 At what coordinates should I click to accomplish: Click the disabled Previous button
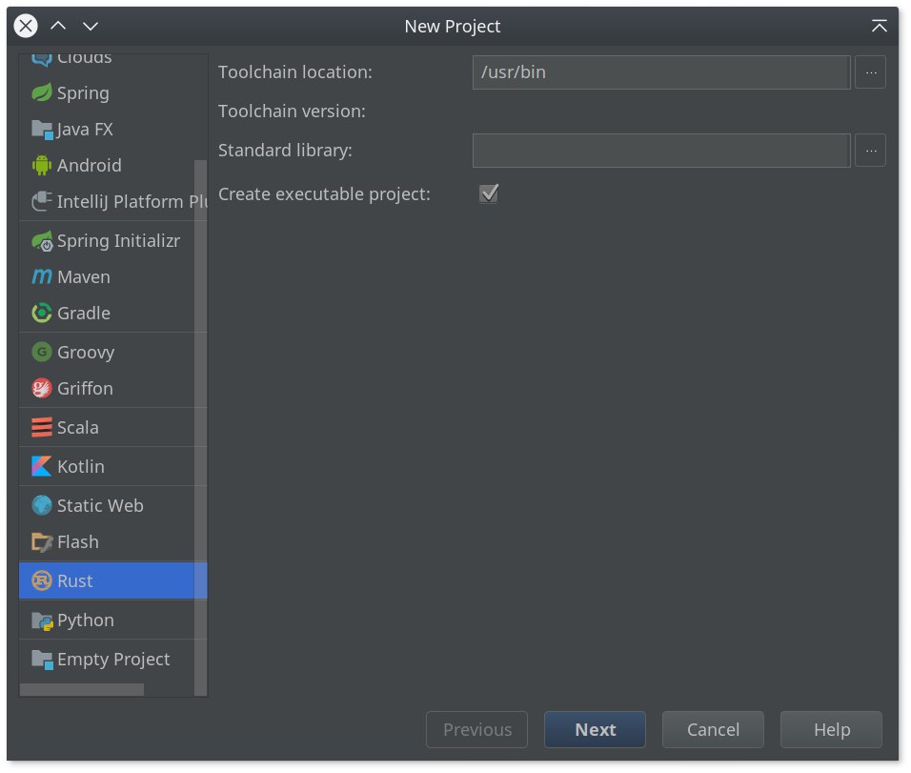pos(477,729)
